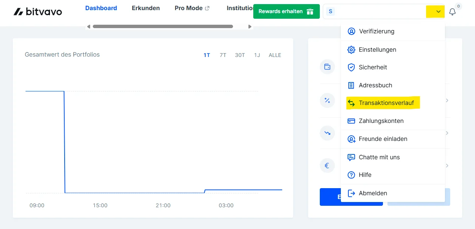Open Einstellungen via the gear icon
The image size is (475, 229).
click(x=351, y=49)
